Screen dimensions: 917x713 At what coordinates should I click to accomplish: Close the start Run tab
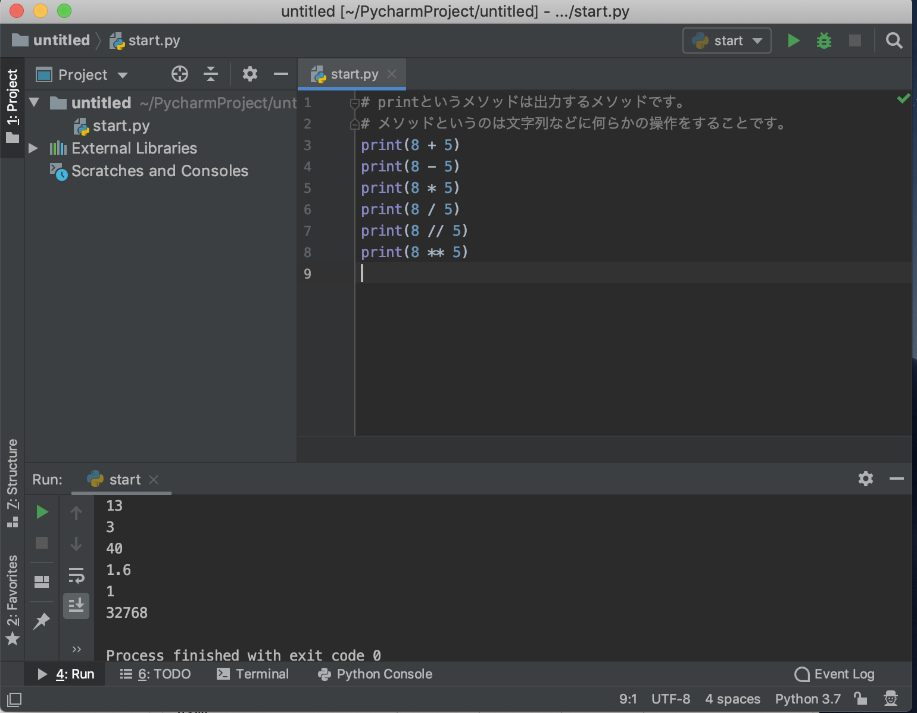coord(154,479)
